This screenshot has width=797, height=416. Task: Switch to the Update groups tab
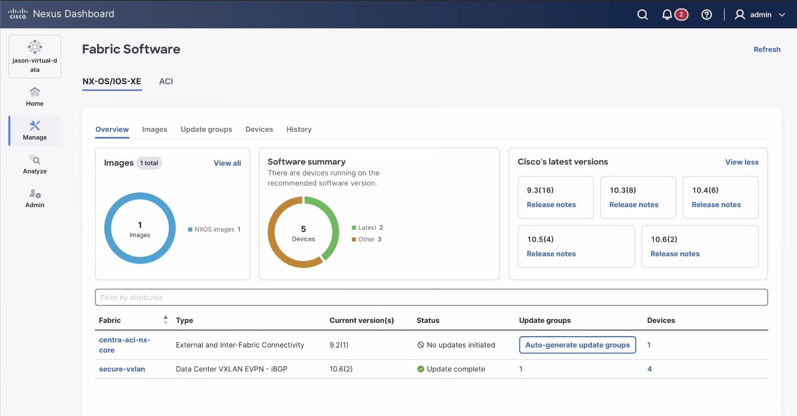206,129
